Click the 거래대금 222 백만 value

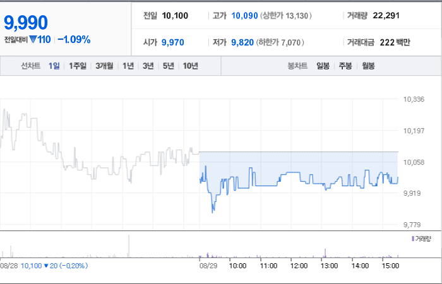pos(395,42)
